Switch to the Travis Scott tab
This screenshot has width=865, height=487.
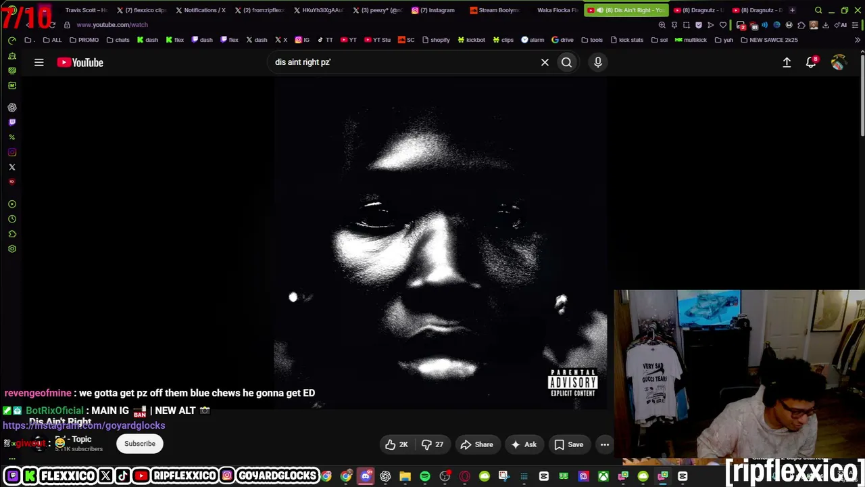point(86,10)
